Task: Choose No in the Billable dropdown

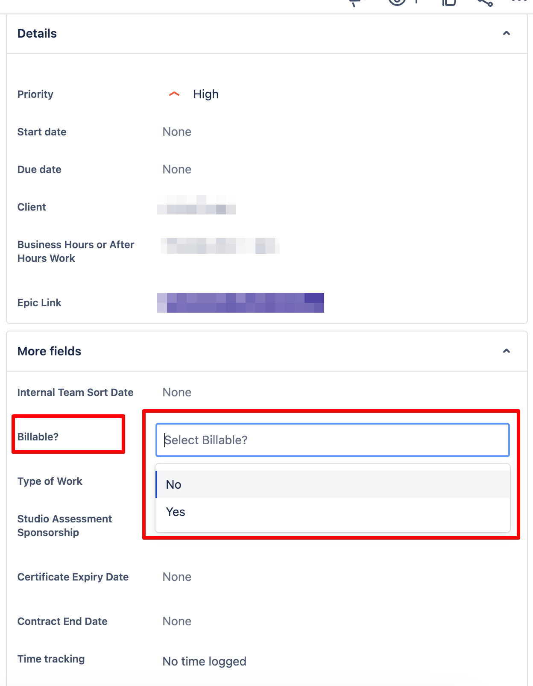Action: click(x=333, y=484)
